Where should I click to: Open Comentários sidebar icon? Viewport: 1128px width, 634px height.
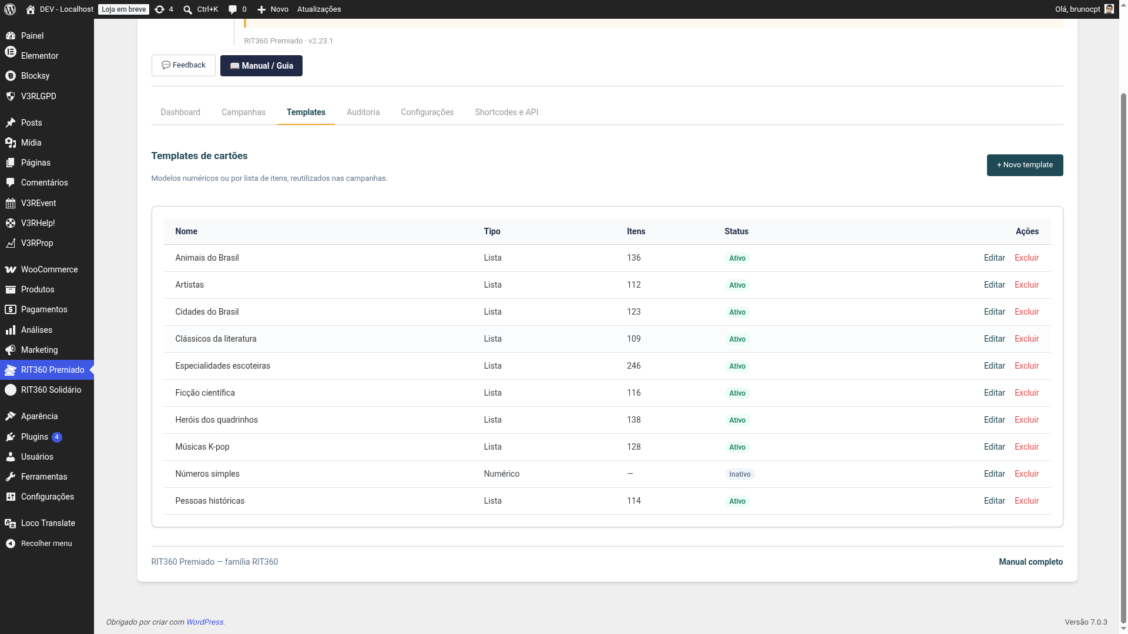(11, 183)
